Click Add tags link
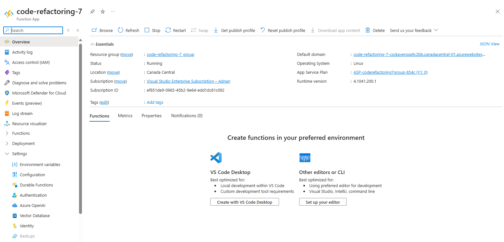The width and height of the screenshot is (504, 242). (155, 102)
